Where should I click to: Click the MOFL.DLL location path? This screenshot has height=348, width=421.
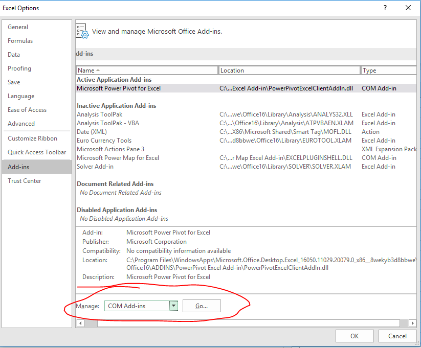[285, 132]
